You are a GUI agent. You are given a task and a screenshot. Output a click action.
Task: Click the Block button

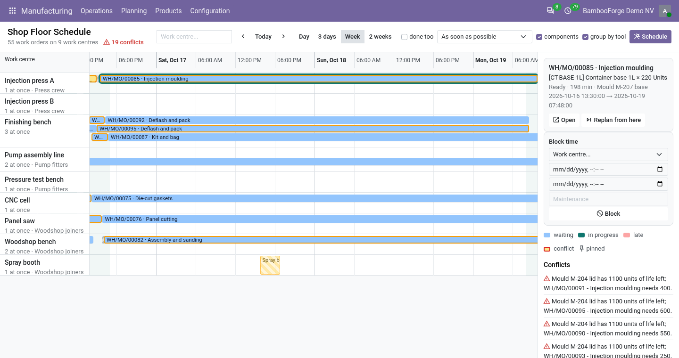(x=608, y=214)
